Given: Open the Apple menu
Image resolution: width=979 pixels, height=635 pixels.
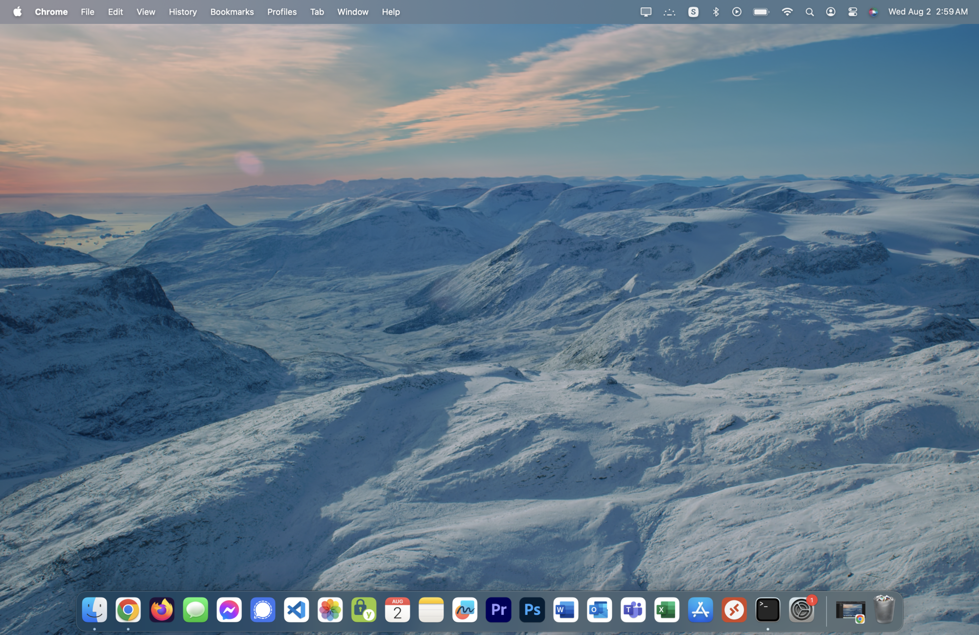Looking at the screenshot, I should 17,12.
